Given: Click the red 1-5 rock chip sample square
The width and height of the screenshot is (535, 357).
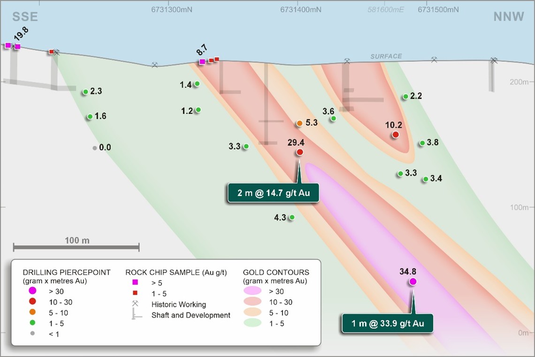Looking at the screenshot, I should 134,293.
